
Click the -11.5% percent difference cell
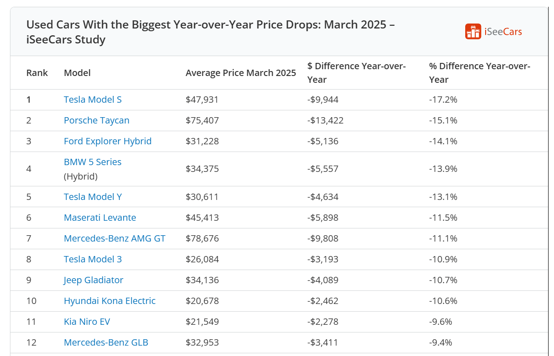tap(443, 218)
